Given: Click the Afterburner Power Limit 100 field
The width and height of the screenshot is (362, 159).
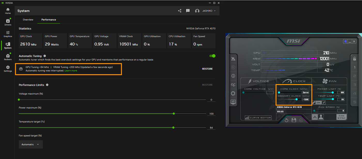Looking at the screenshot, I should point(341,92).
